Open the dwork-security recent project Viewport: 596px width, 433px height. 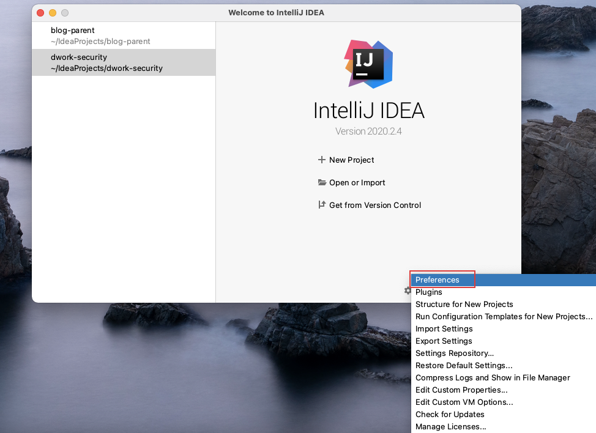pos(124,62)
